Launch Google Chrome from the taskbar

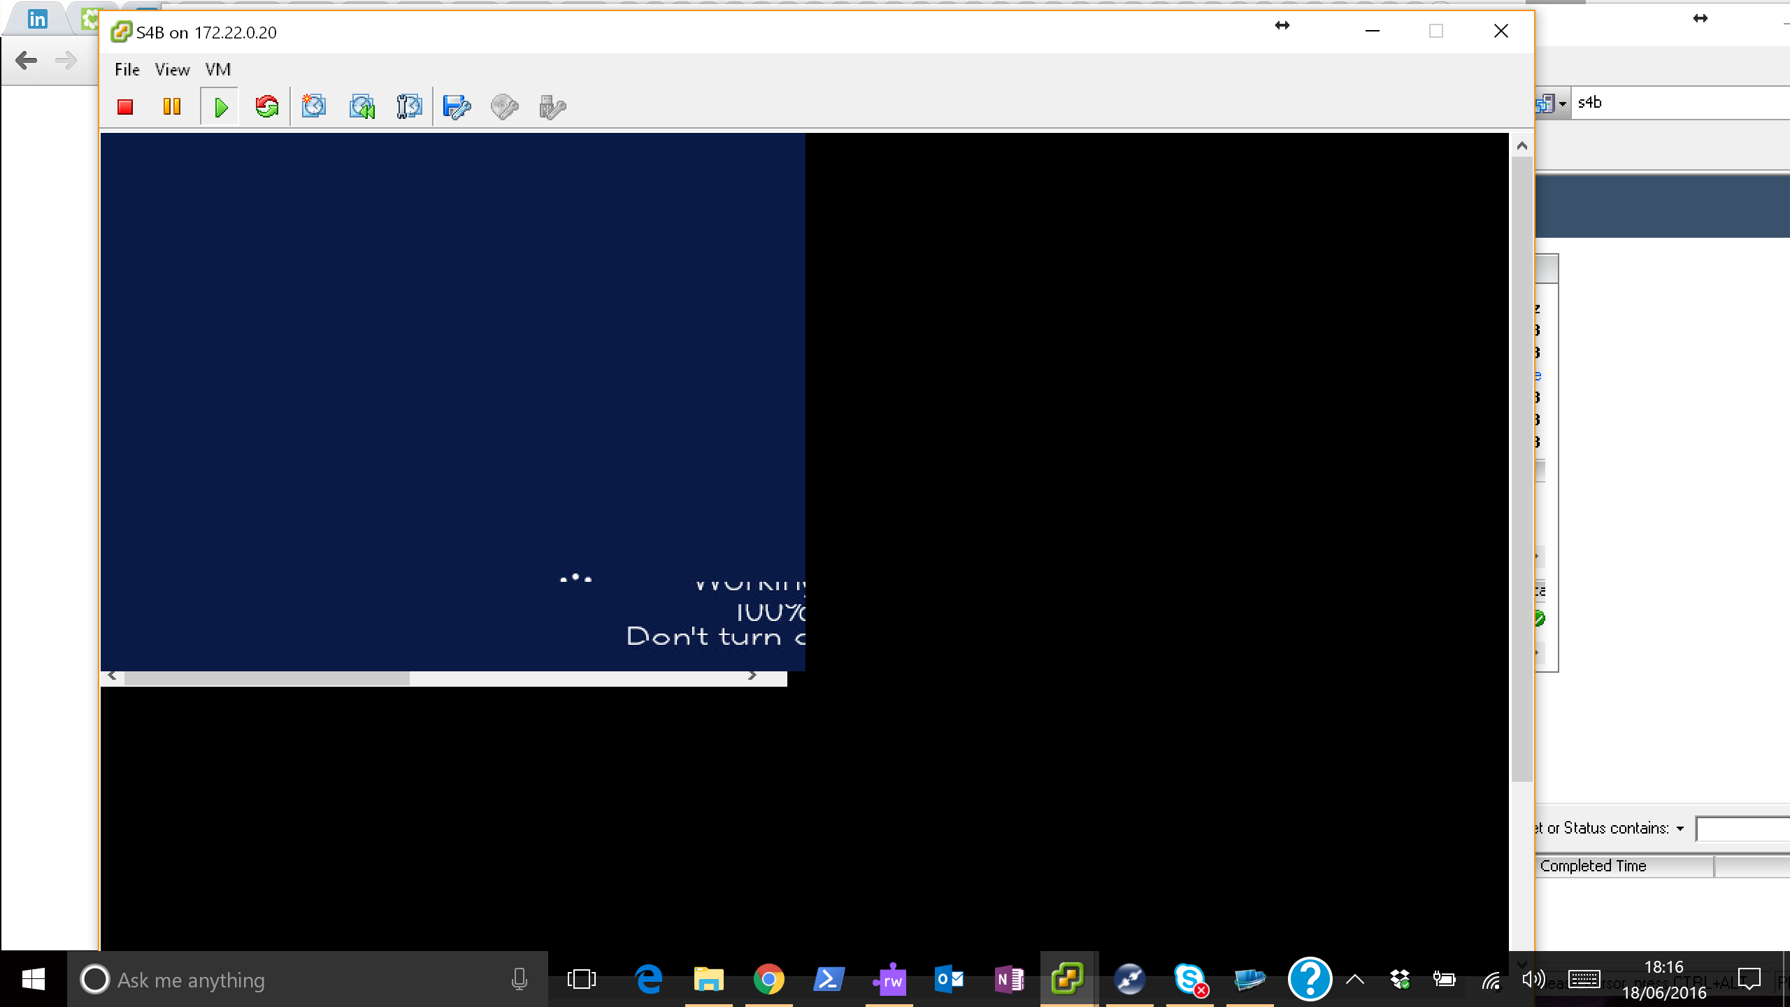click(768, 978)
